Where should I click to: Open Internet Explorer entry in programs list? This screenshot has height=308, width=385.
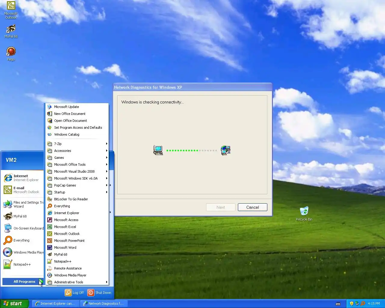point(77,213)
